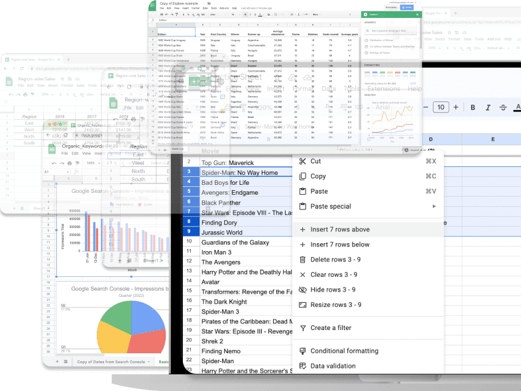
Task: Open the A1 name box dropdown
Action: [x=66, y=172]
